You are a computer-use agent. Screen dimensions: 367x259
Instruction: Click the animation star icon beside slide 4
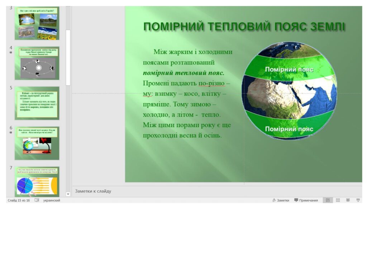coord(11,53)
